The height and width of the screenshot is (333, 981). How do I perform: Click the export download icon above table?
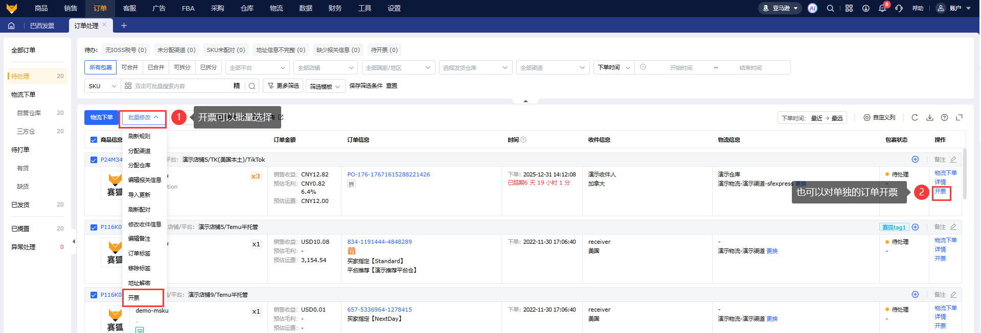(929, 118)
